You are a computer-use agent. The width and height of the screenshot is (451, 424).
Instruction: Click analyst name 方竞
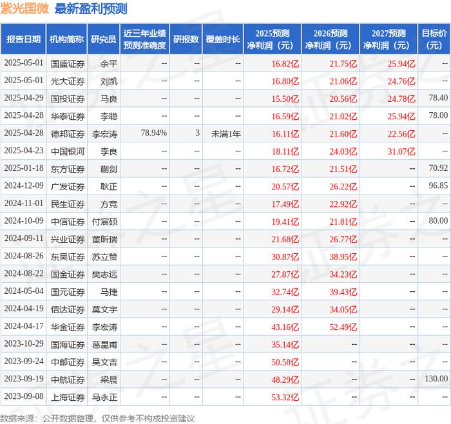(109, 204)
